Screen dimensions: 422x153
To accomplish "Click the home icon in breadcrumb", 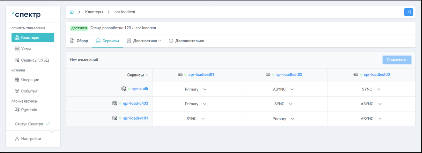I will pos(72,12).
